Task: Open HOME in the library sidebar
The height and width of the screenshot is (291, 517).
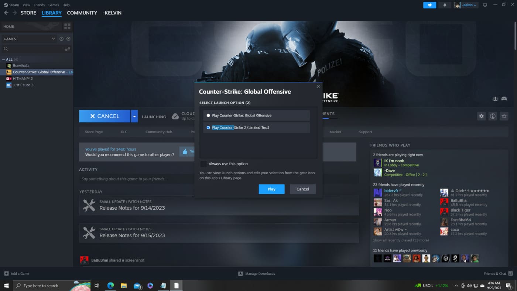Action: click(31, 26)
